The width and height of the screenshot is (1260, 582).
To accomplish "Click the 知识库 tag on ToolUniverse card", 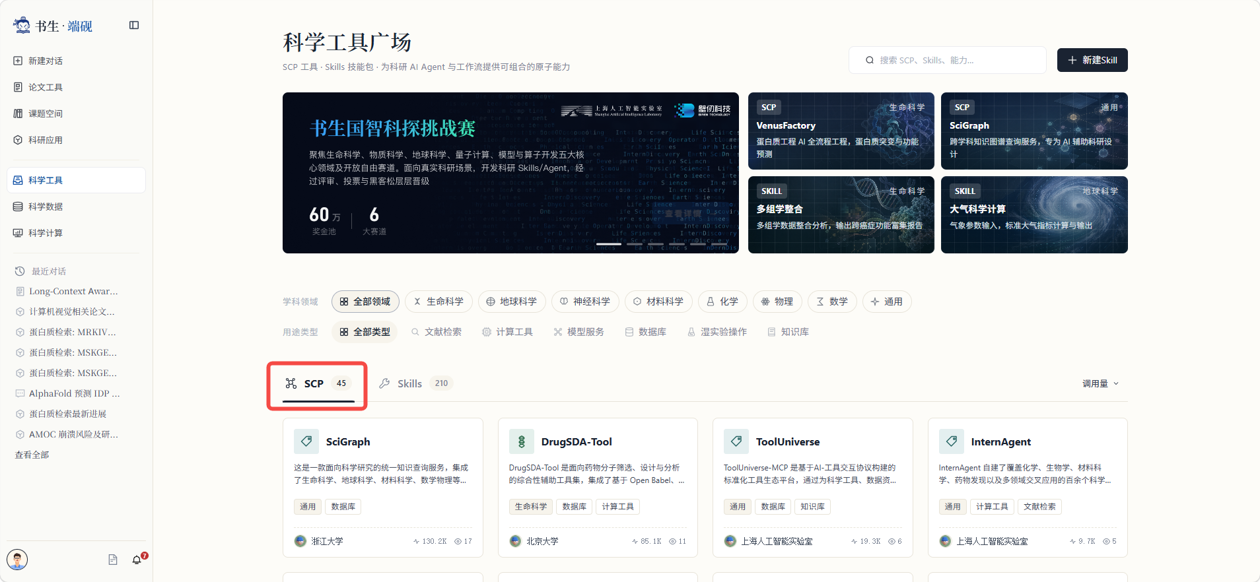I will pos(812,507).
